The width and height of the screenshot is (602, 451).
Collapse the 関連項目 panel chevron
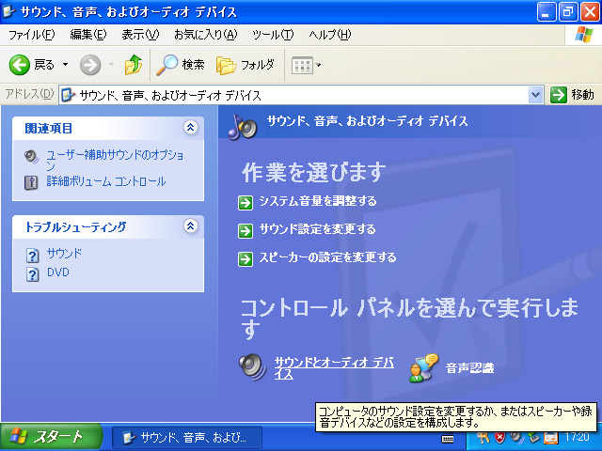[190, 128]
